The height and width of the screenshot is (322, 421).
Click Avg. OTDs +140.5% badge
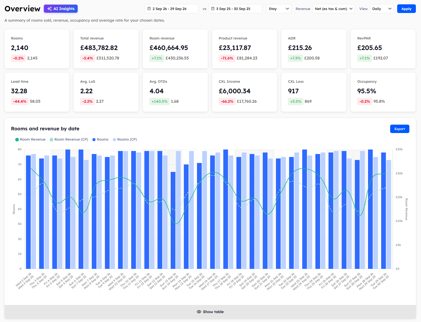pos(159,101)
